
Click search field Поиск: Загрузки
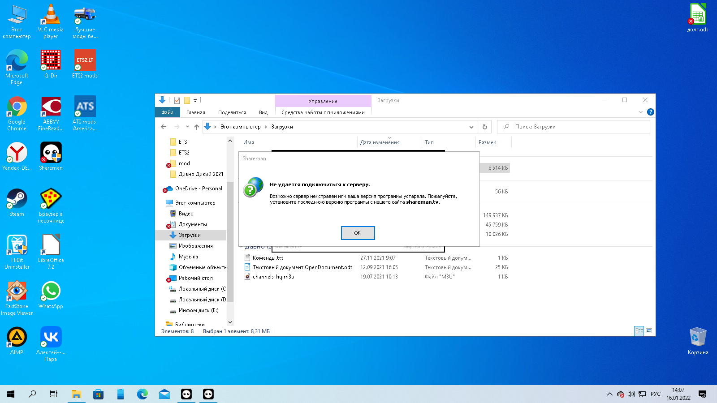[x=574, y=127]
